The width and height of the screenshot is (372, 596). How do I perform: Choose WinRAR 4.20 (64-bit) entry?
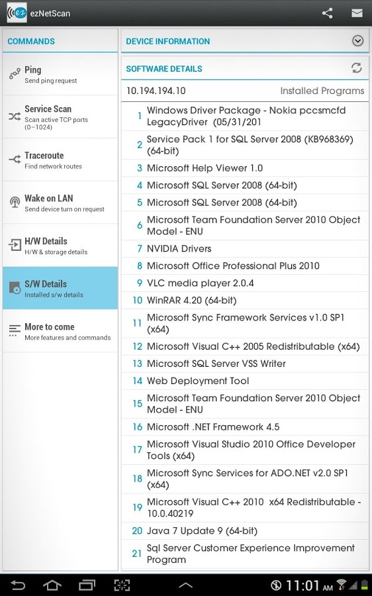pyautogui.click(x=245, y=300)
